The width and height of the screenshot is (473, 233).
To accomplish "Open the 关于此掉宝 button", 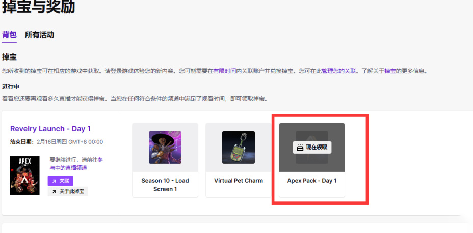I will coord(68,191).
